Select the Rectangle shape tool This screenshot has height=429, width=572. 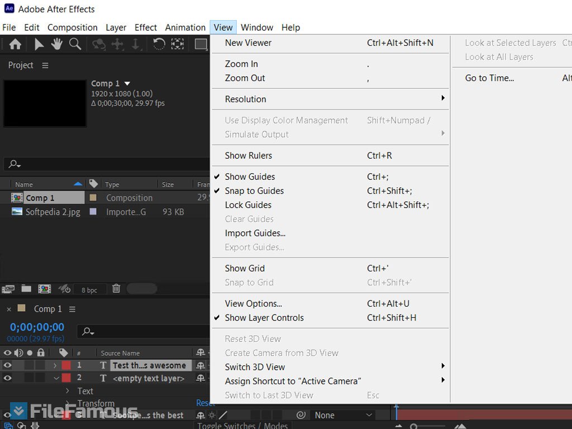[201, 44]
